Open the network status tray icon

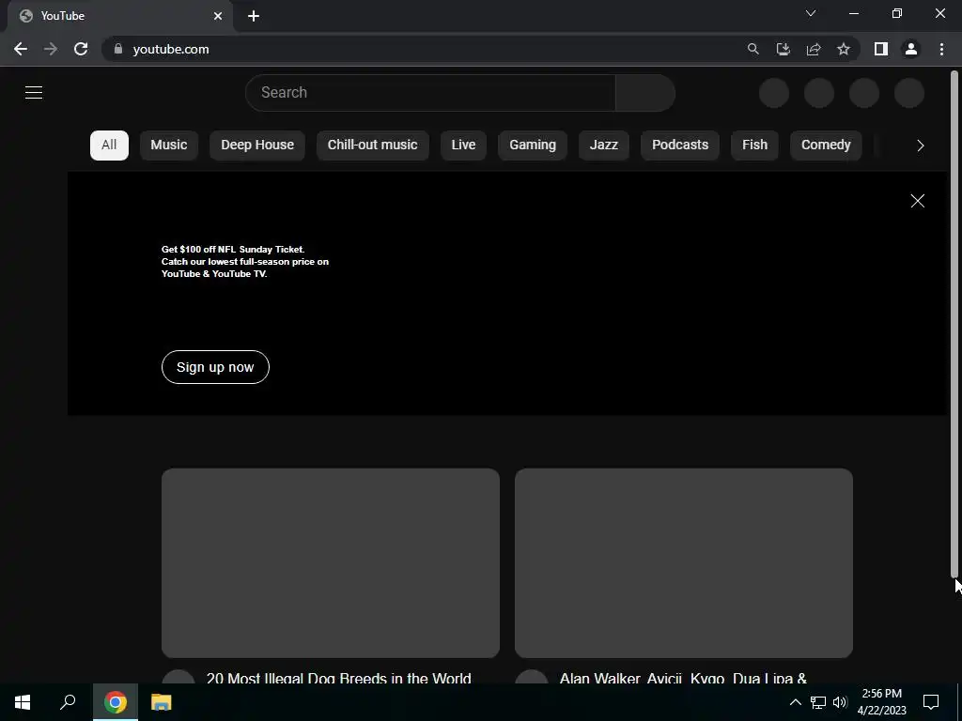point(818,702)
